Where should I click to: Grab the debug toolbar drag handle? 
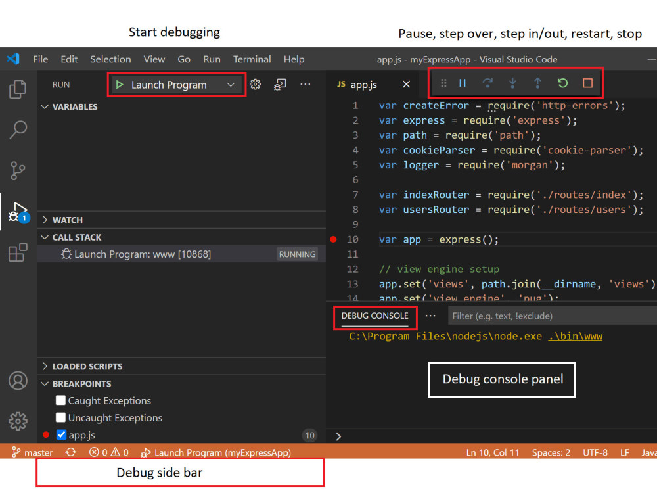tap(443, 83)
